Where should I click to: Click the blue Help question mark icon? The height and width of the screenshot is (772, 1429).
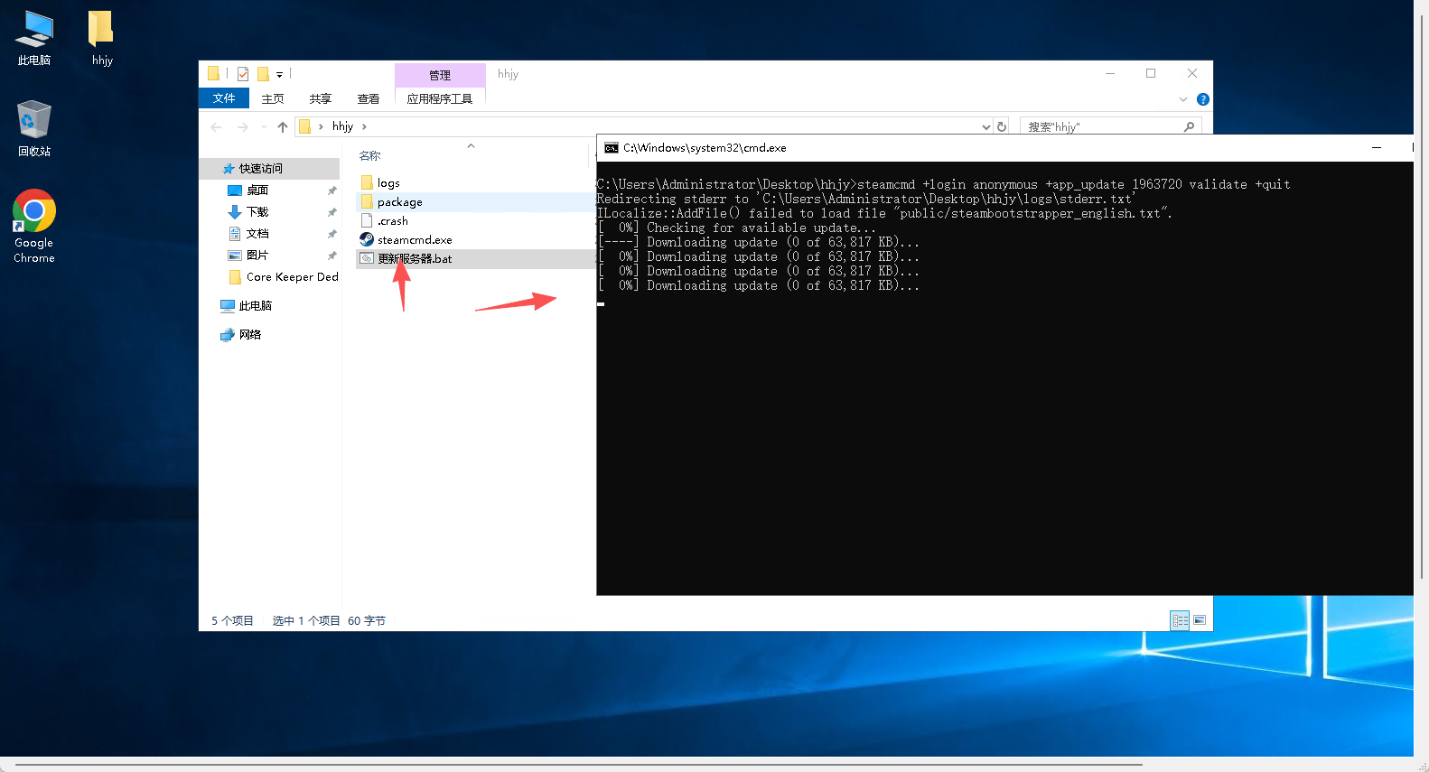(x=1202, y=99)
